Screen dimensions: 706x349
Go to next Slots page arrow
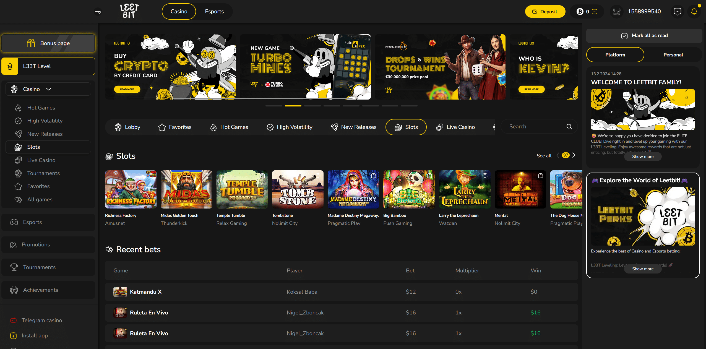click(x=574, y=155)
